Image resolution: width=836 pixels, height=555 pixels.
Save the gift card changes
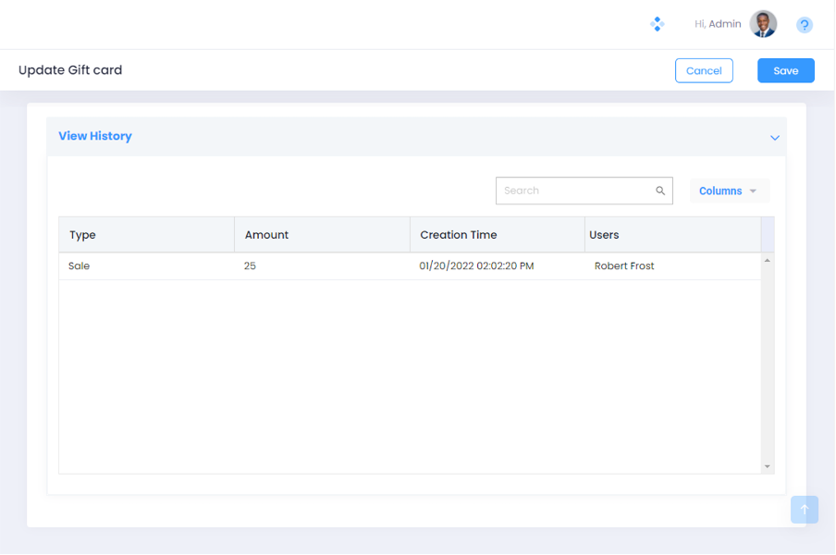785,70
